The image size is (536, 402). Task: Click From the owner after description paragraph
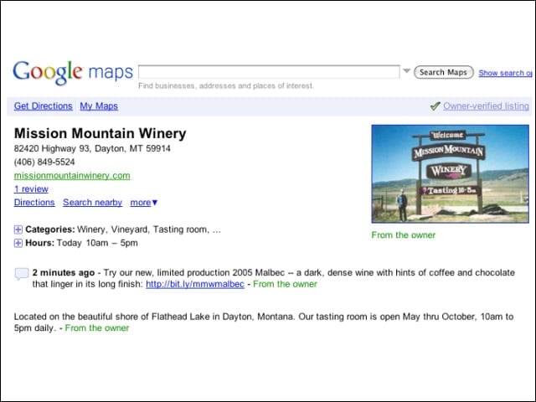pyautogui.click(x=97, y=327)
